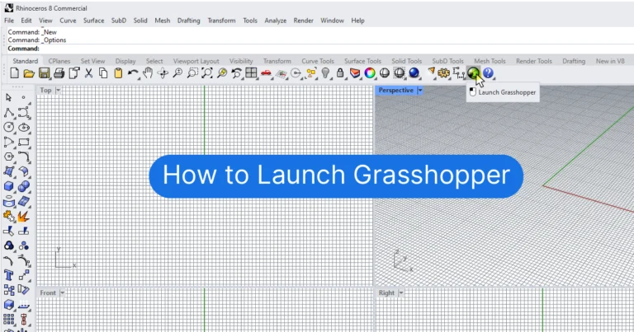
Task: Open a file with the folder icon
Action: click(x=29, y=73)
